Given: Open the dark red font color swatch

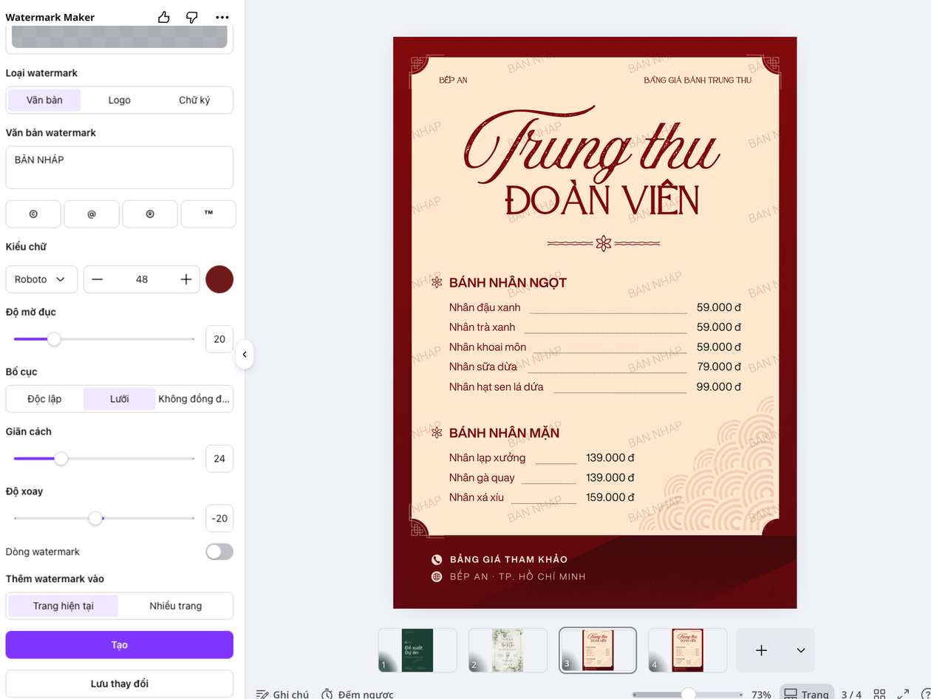Looking at the screenshot, I should tap(219, 279).
